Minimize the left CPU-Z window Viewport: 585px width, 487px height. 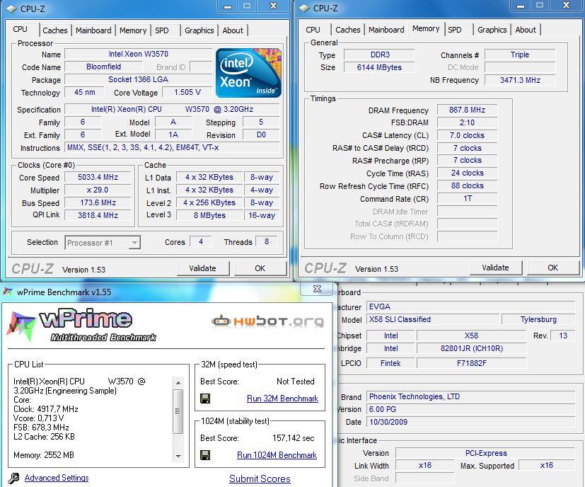(228, 6)
